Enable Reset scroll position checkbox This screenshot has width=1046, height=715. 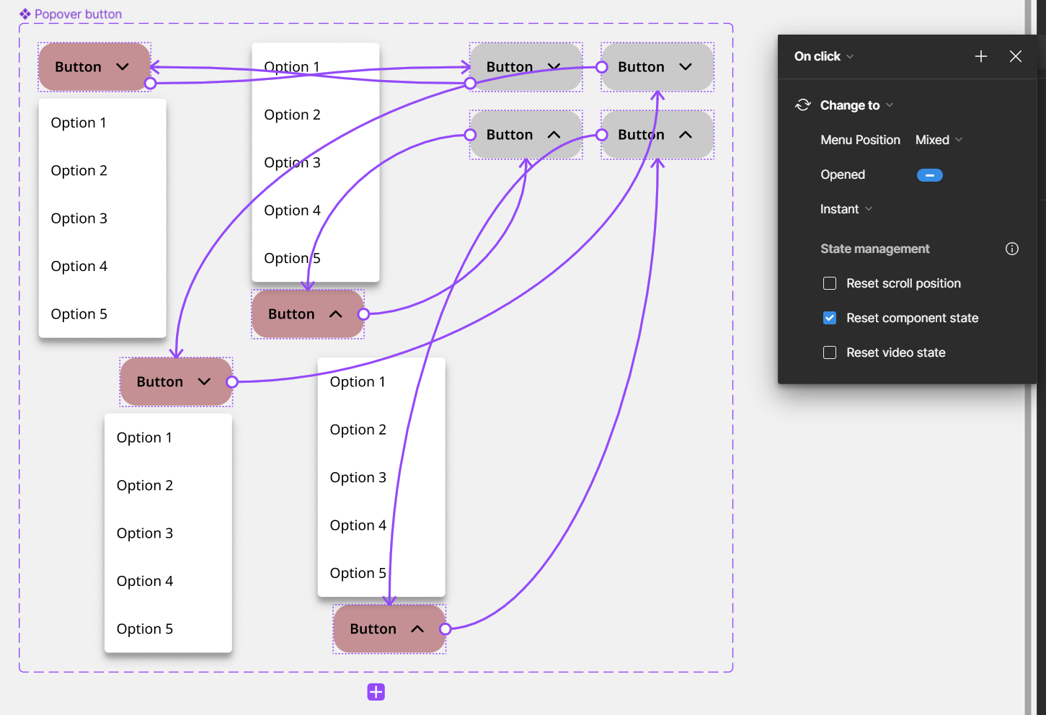830,283
